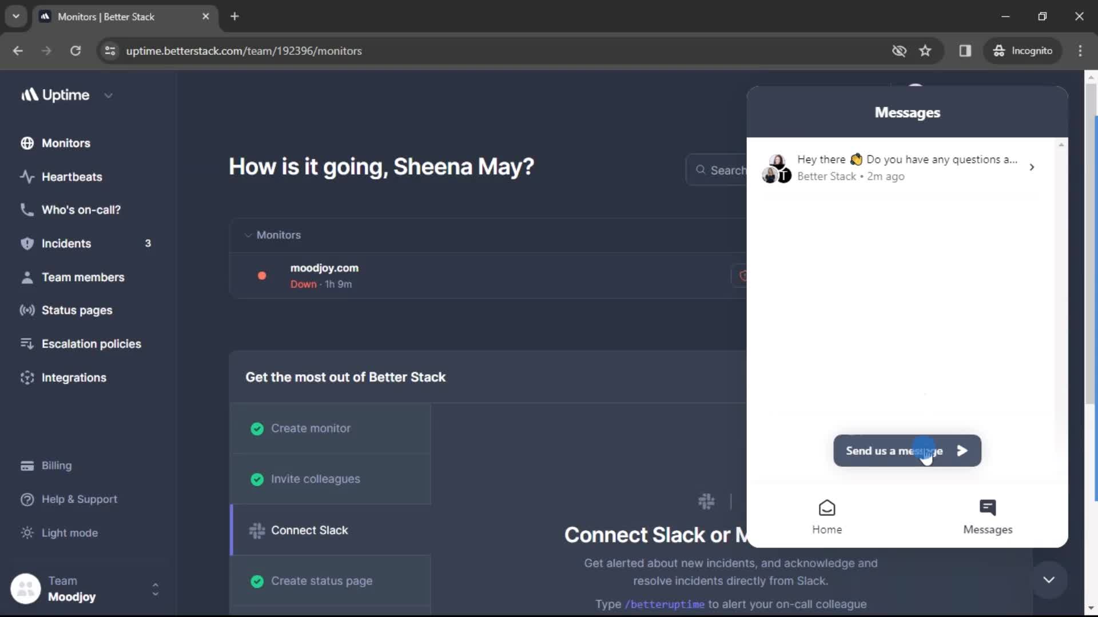Click the Monitors globe icon

pos(27,143)
